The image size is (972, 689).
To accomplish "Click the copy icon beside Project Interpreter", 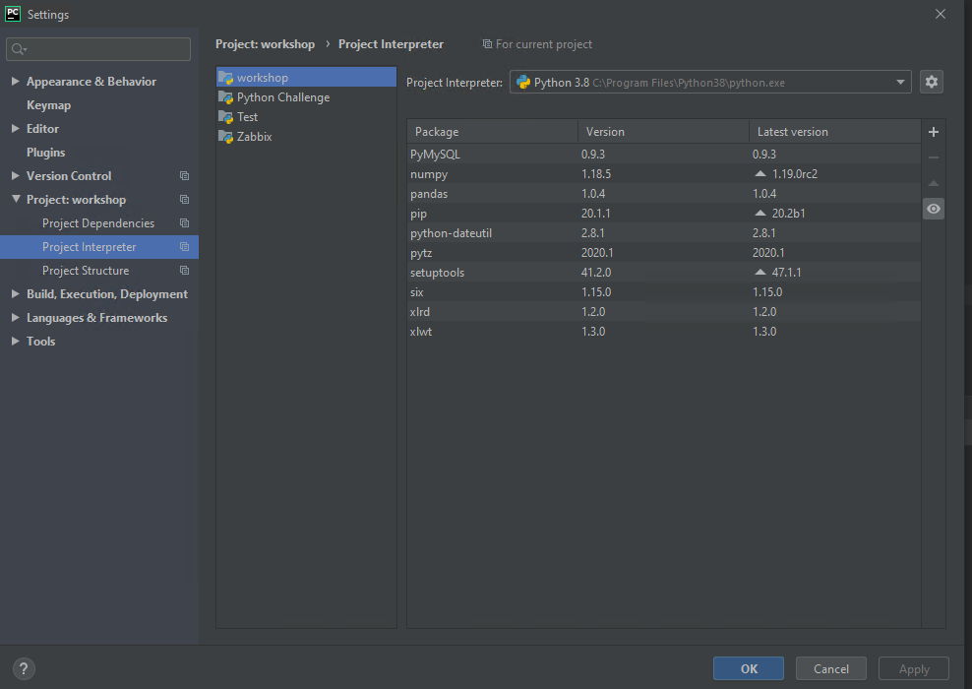I will click(x=184, y=247).
